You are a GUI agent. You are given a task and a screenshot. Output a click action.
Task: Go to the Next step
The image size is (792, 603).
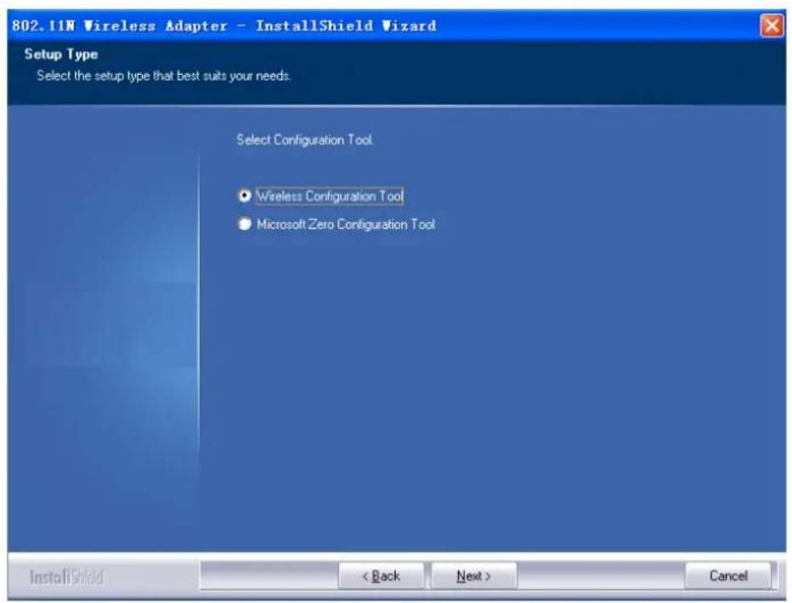pyautogui.click(x=474, y=576)
